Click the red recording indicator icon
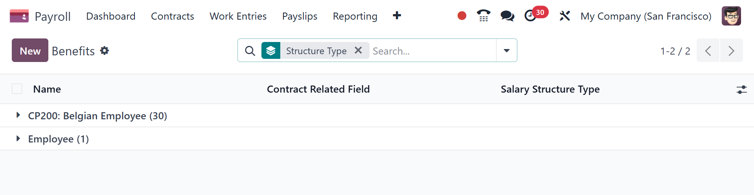The image size is (754, 195). [x=462, y=16]
